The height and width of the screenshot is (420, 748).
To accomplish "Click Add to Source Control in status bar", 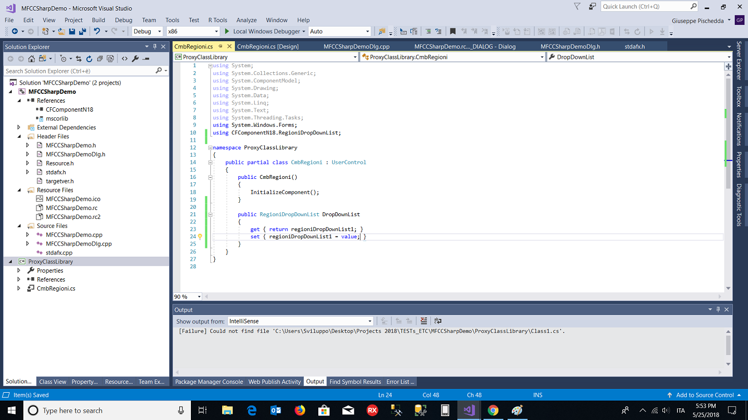I will (705, 395).
